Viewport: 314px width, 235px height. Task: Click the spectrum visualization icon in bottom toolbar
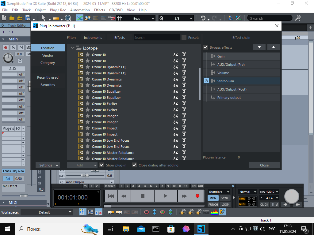[214, 212]
